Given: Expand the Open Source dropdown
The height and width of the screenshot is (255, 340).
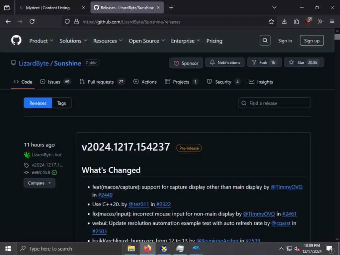Looking at the screenshot, I should 147,41.
